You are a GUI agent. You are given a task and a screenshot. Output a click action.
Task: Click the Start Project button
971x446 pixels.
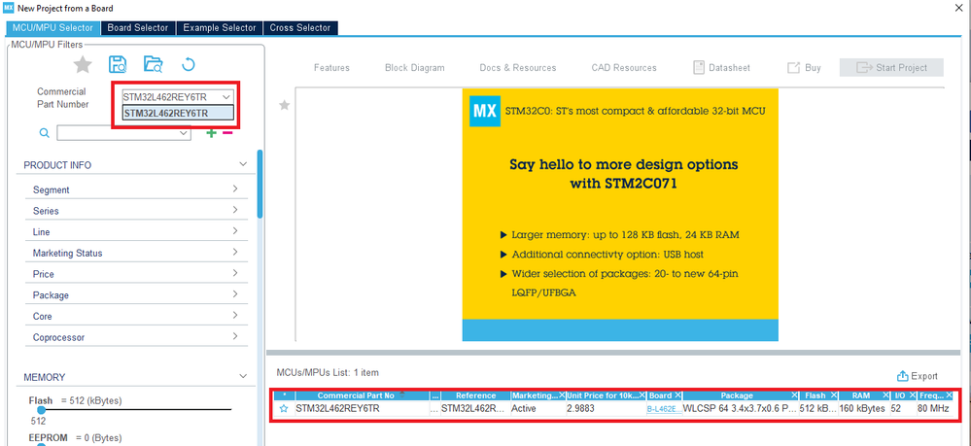click(x=891, y=67)
